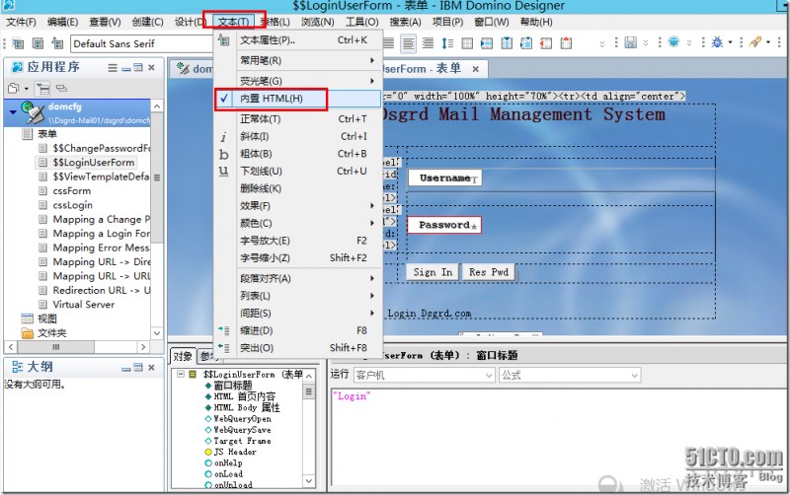Screen dimensions: 790x495
Task: Open the line spacing toolbar icon
Action: (x=447, y=43)
